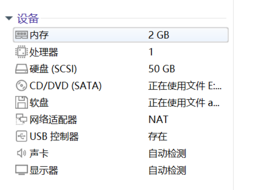Open the 内存 memory settings label
Viewport: 269px width, 190px height.
click(39, 35)
